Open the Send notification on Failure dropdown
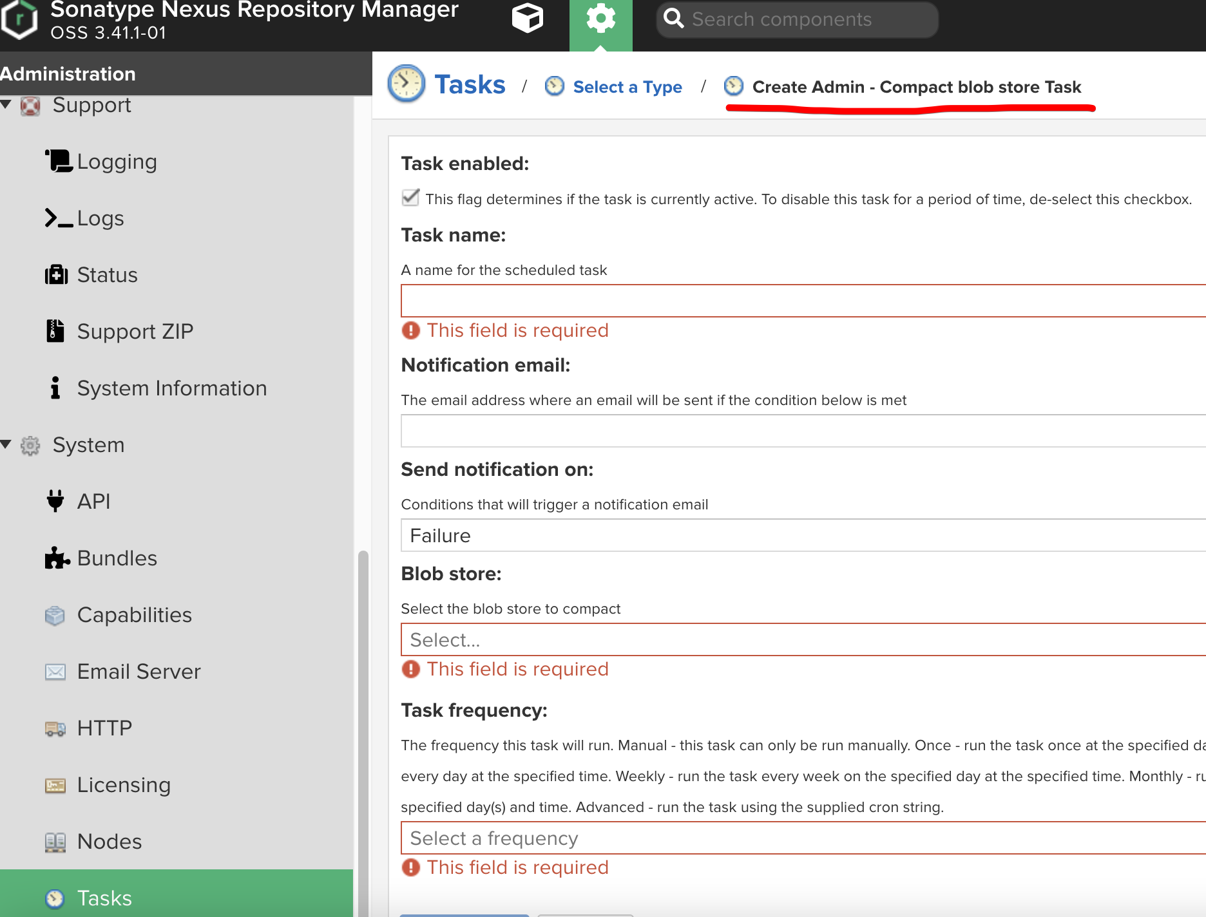Screen dimensions: 1206x917 click(x=803, y=535)
